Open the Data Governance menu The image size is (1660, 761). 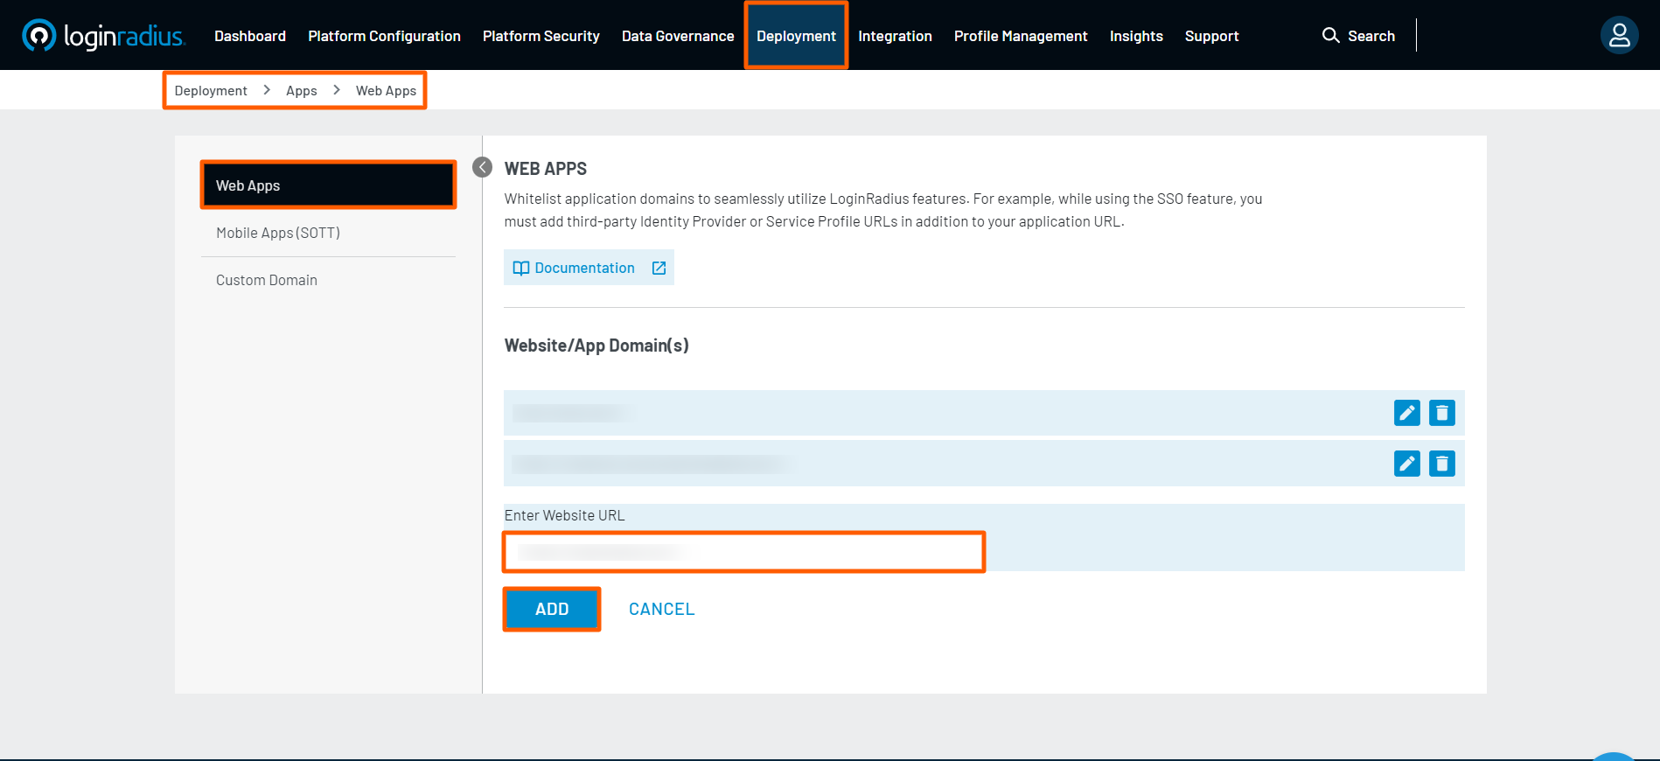pos(678,36)
